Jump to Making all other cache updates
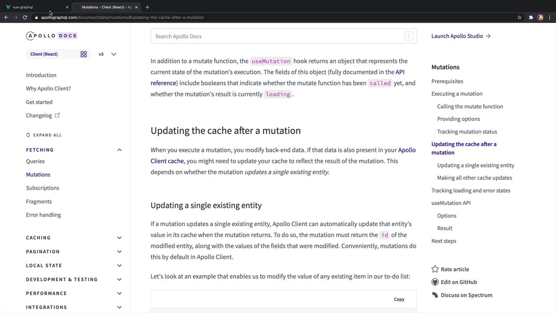This screenshot has height=313, width=556. 474,177
